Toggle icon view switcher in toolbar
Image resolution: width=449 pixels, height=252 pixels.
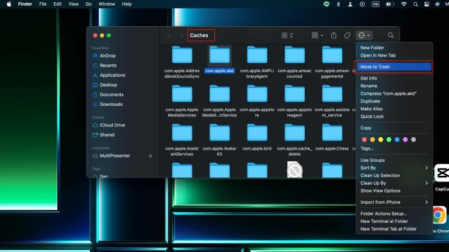pyautogui.click(x=287, y=35)
